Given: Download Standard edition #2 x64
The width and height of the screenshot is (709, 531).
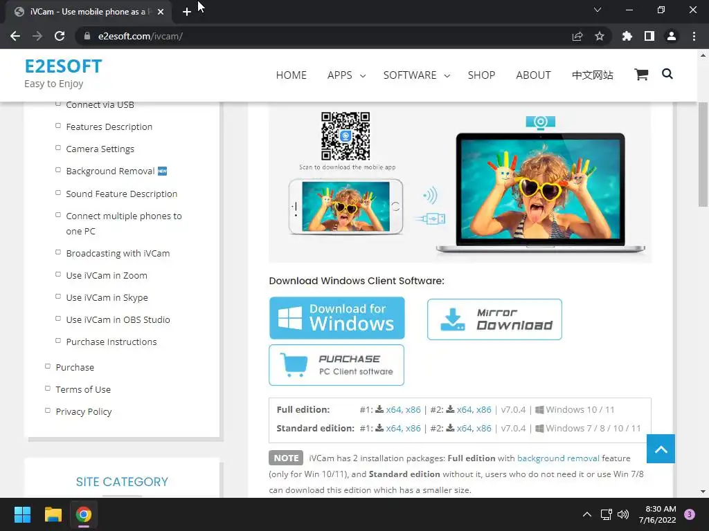Looking at the screenshot, I should pos(464,428).
